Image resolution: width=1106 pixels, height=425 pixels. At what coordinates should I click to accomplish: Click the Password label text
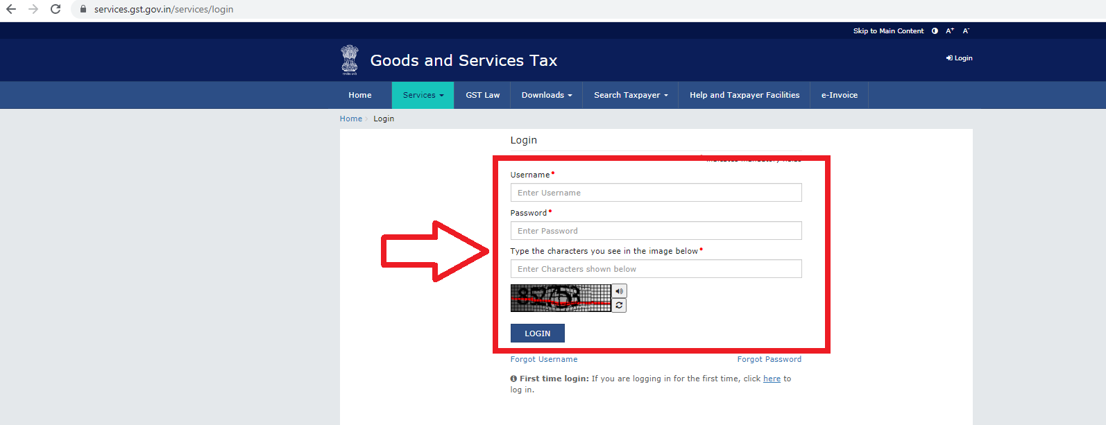click(529, 213)
